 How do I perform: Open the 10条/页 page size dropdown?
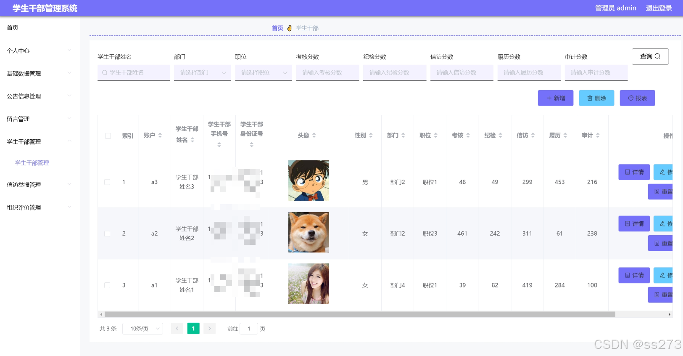[143, 329]
